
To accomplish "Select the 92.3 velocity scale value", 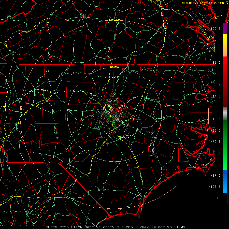I will pos(217,40).
